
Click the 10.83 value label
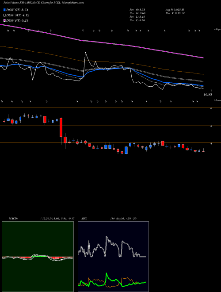(x=208, y=95)
